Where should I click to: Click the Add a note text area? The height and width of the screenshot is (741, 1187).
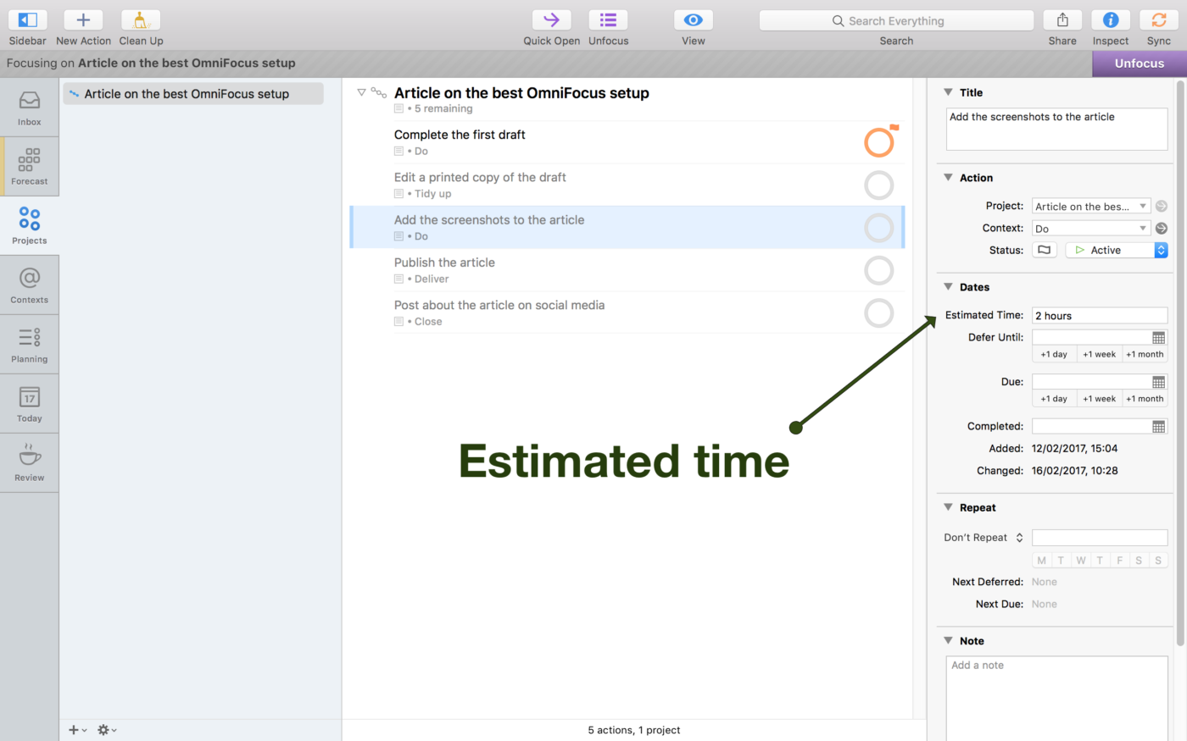(1056, 699)
